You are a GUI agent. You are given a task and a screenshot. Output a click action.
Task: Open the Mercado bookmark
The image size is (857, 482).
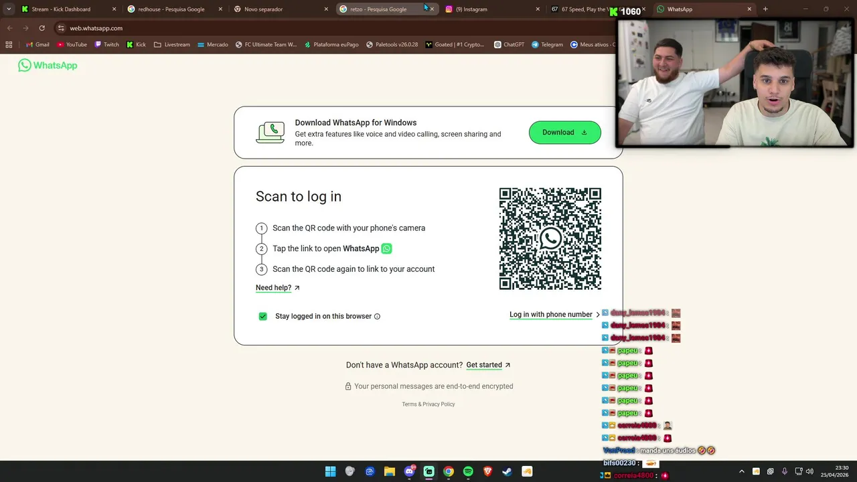coord(213,45)
